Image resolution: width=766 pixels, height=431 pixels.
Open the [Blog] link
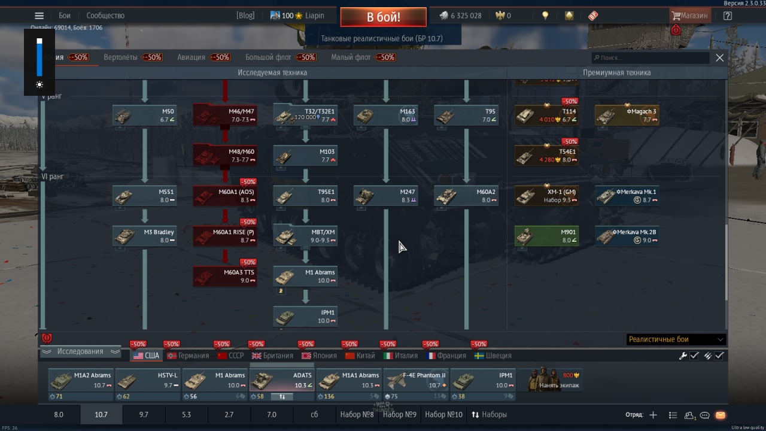pos(245,16)
